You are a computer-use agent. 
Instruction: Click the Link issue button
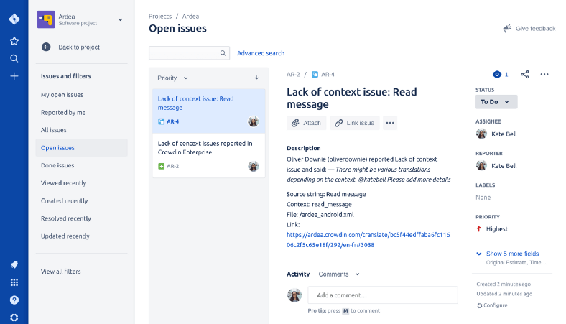(355, 123)
